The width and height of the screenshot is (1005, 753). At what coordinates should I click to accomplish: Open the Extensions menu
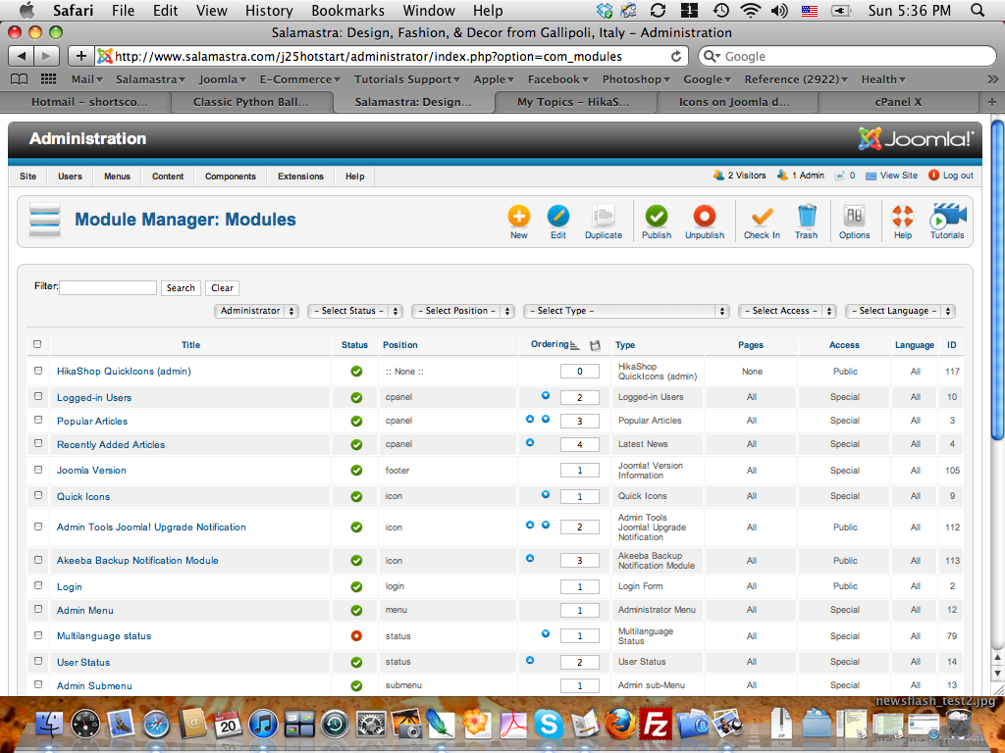point(300,176)
